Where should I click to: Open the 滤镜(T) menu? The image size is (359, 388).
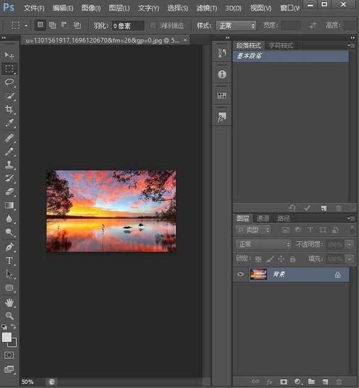[x=206, y=8]
